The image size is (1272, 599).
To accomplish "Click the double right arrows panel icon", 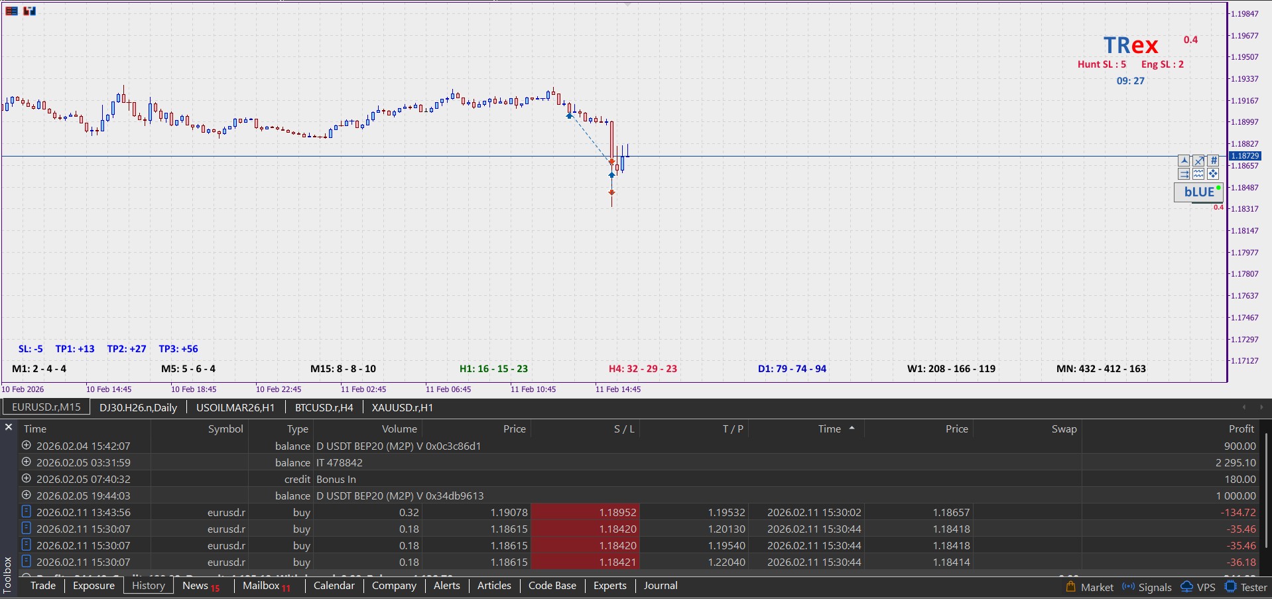I will [x=1184, y=174].
